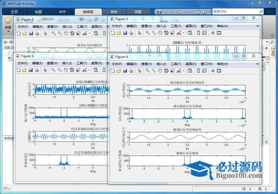The image size is (278, 194).
Task: Click Link Plot icon in Figure 2 toolbar
Action: point(190,33)
